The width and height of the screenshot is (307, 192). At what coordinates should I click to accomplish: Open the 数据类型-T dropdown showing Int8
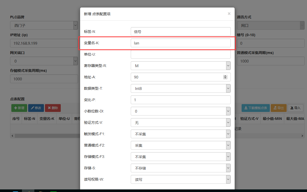pyautogui.click(x=180, y=89)
